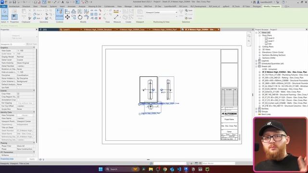
Task: Select the Text tool in quick access toolbar
Action: tap(63, 2)
